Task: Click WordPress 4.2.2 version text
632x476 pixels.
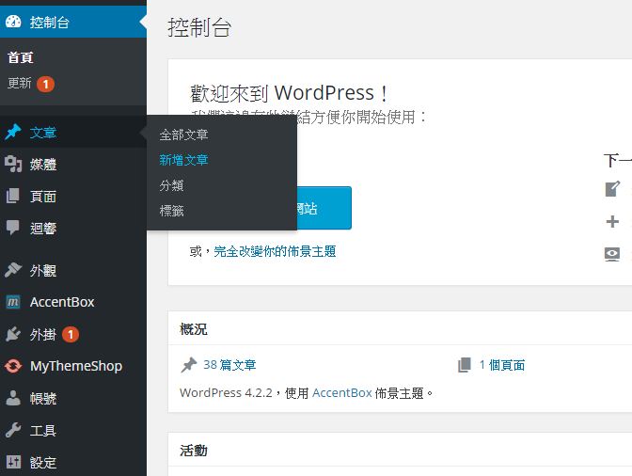Action: pyautogui.click(x=226, y=393)
